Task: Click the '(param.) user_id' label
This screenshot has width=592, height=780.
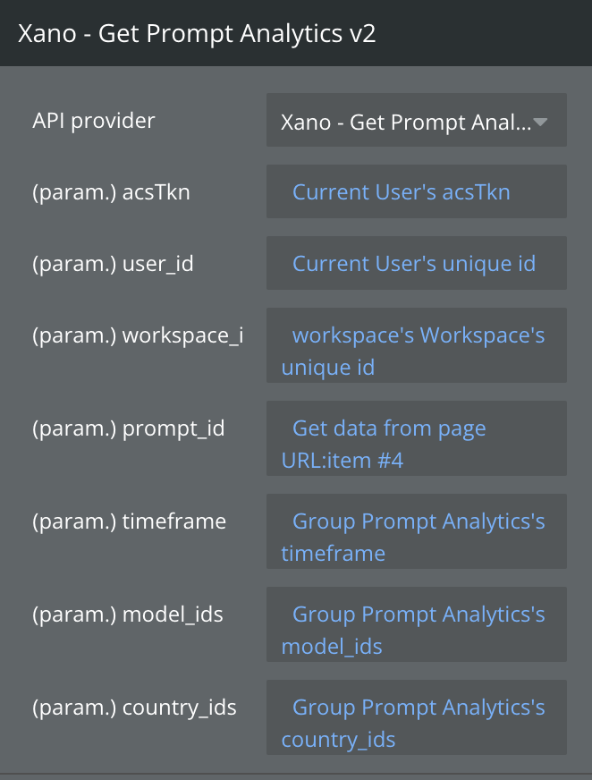Action: (113, 264)
